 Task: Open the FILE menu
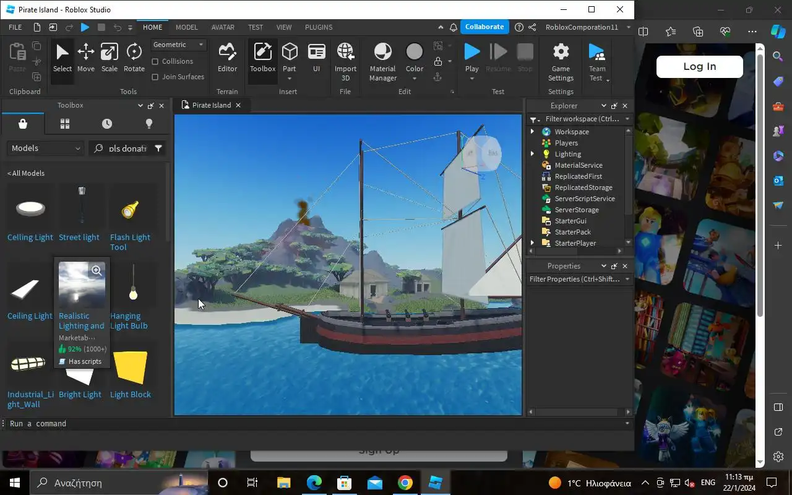click(x=15, y=27)
